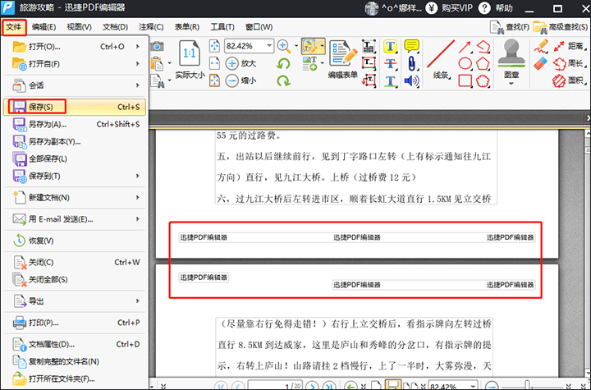Activate the edit content tool icon

(x=309, y=46)
